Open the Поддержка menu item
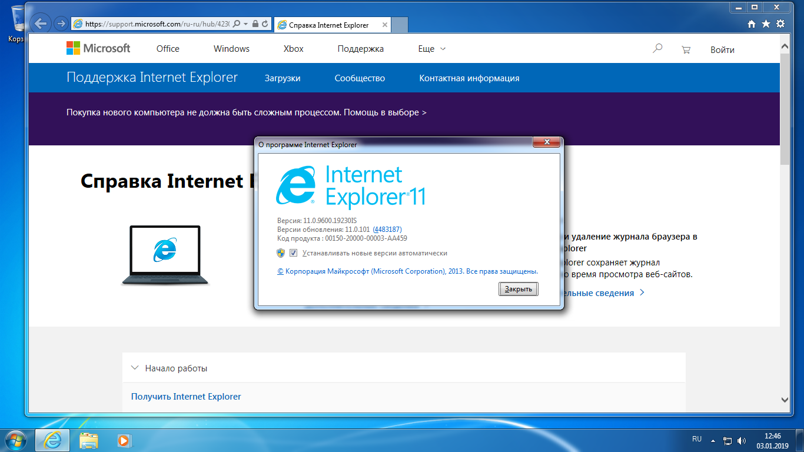The height and width of the screenshot is (452, 804). point(361,49)
